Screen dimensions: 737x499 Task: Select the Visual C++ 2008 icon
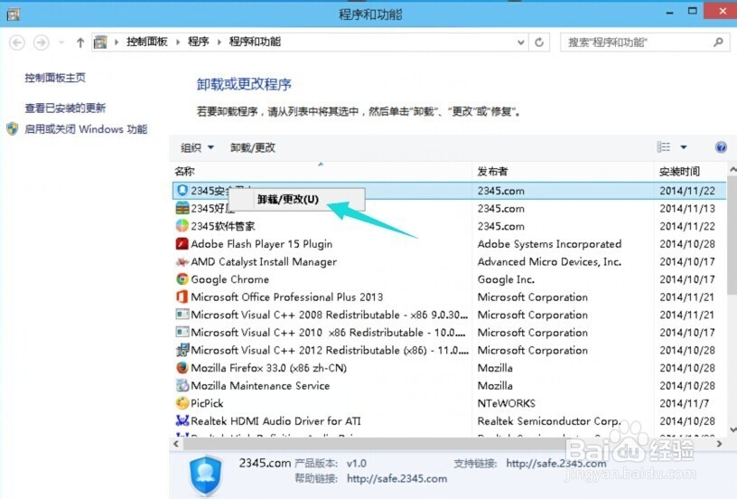[182, 315]
